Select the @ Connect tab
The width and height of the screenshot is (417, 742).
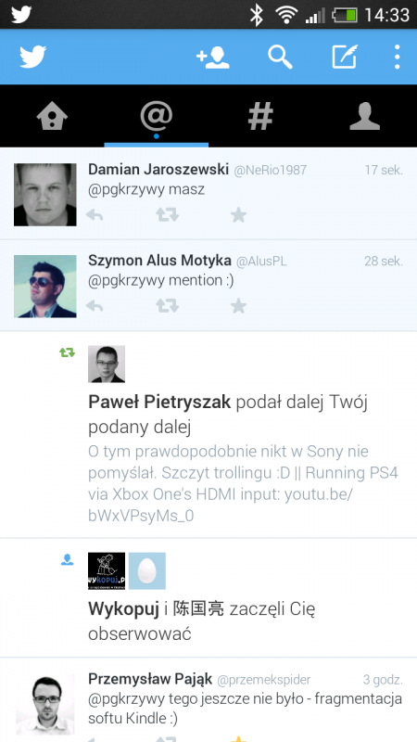coord(156,116)
